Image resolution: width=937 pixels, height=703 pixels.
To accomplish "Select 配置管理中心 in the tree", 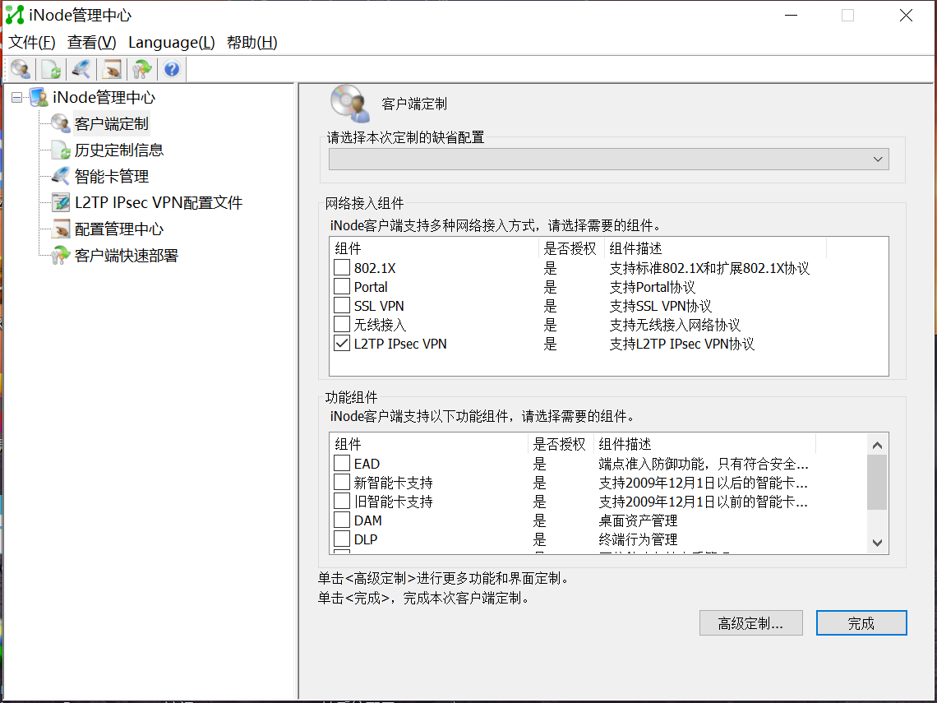I will (119, 229).
